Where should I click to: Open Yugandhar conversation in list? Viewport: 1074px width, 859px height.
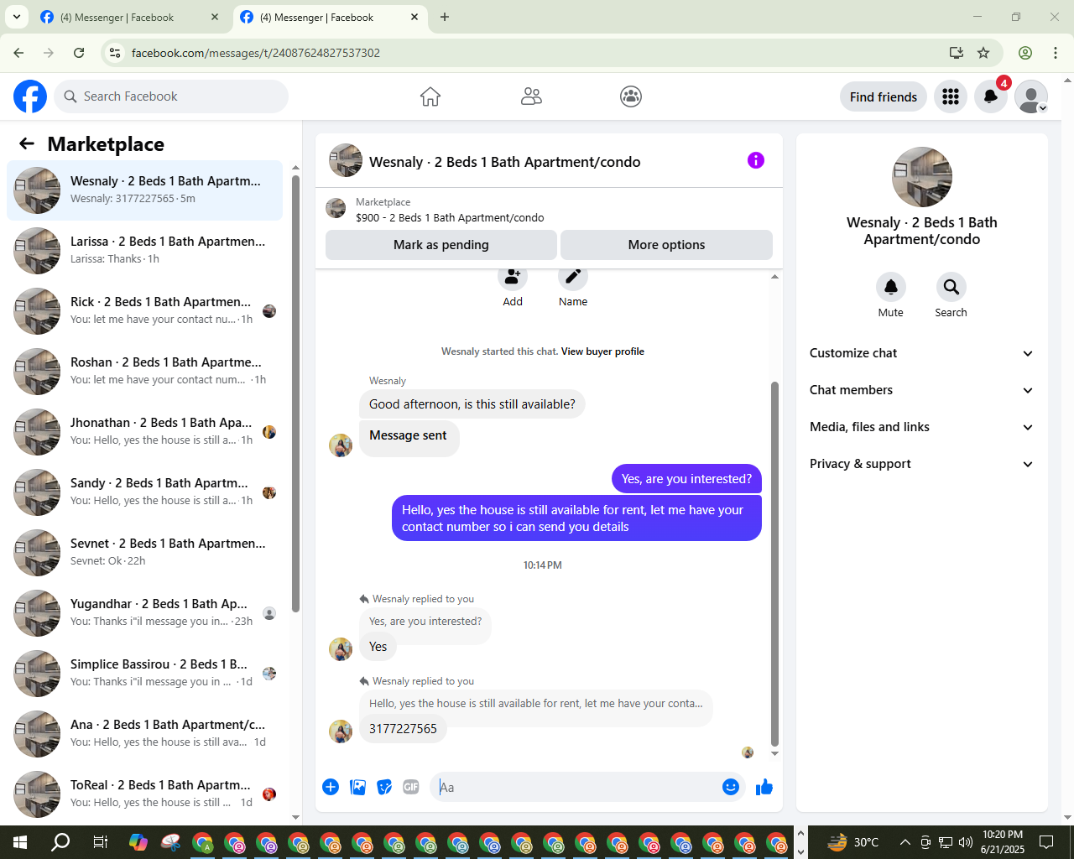145,613
